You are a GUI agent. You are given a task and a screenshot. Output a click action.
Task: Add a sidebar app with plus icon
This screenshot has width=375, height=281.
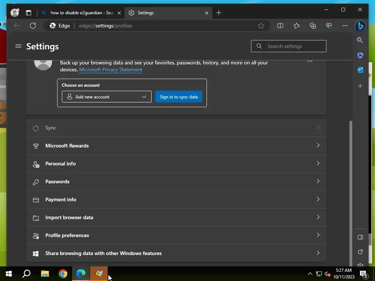360,86
